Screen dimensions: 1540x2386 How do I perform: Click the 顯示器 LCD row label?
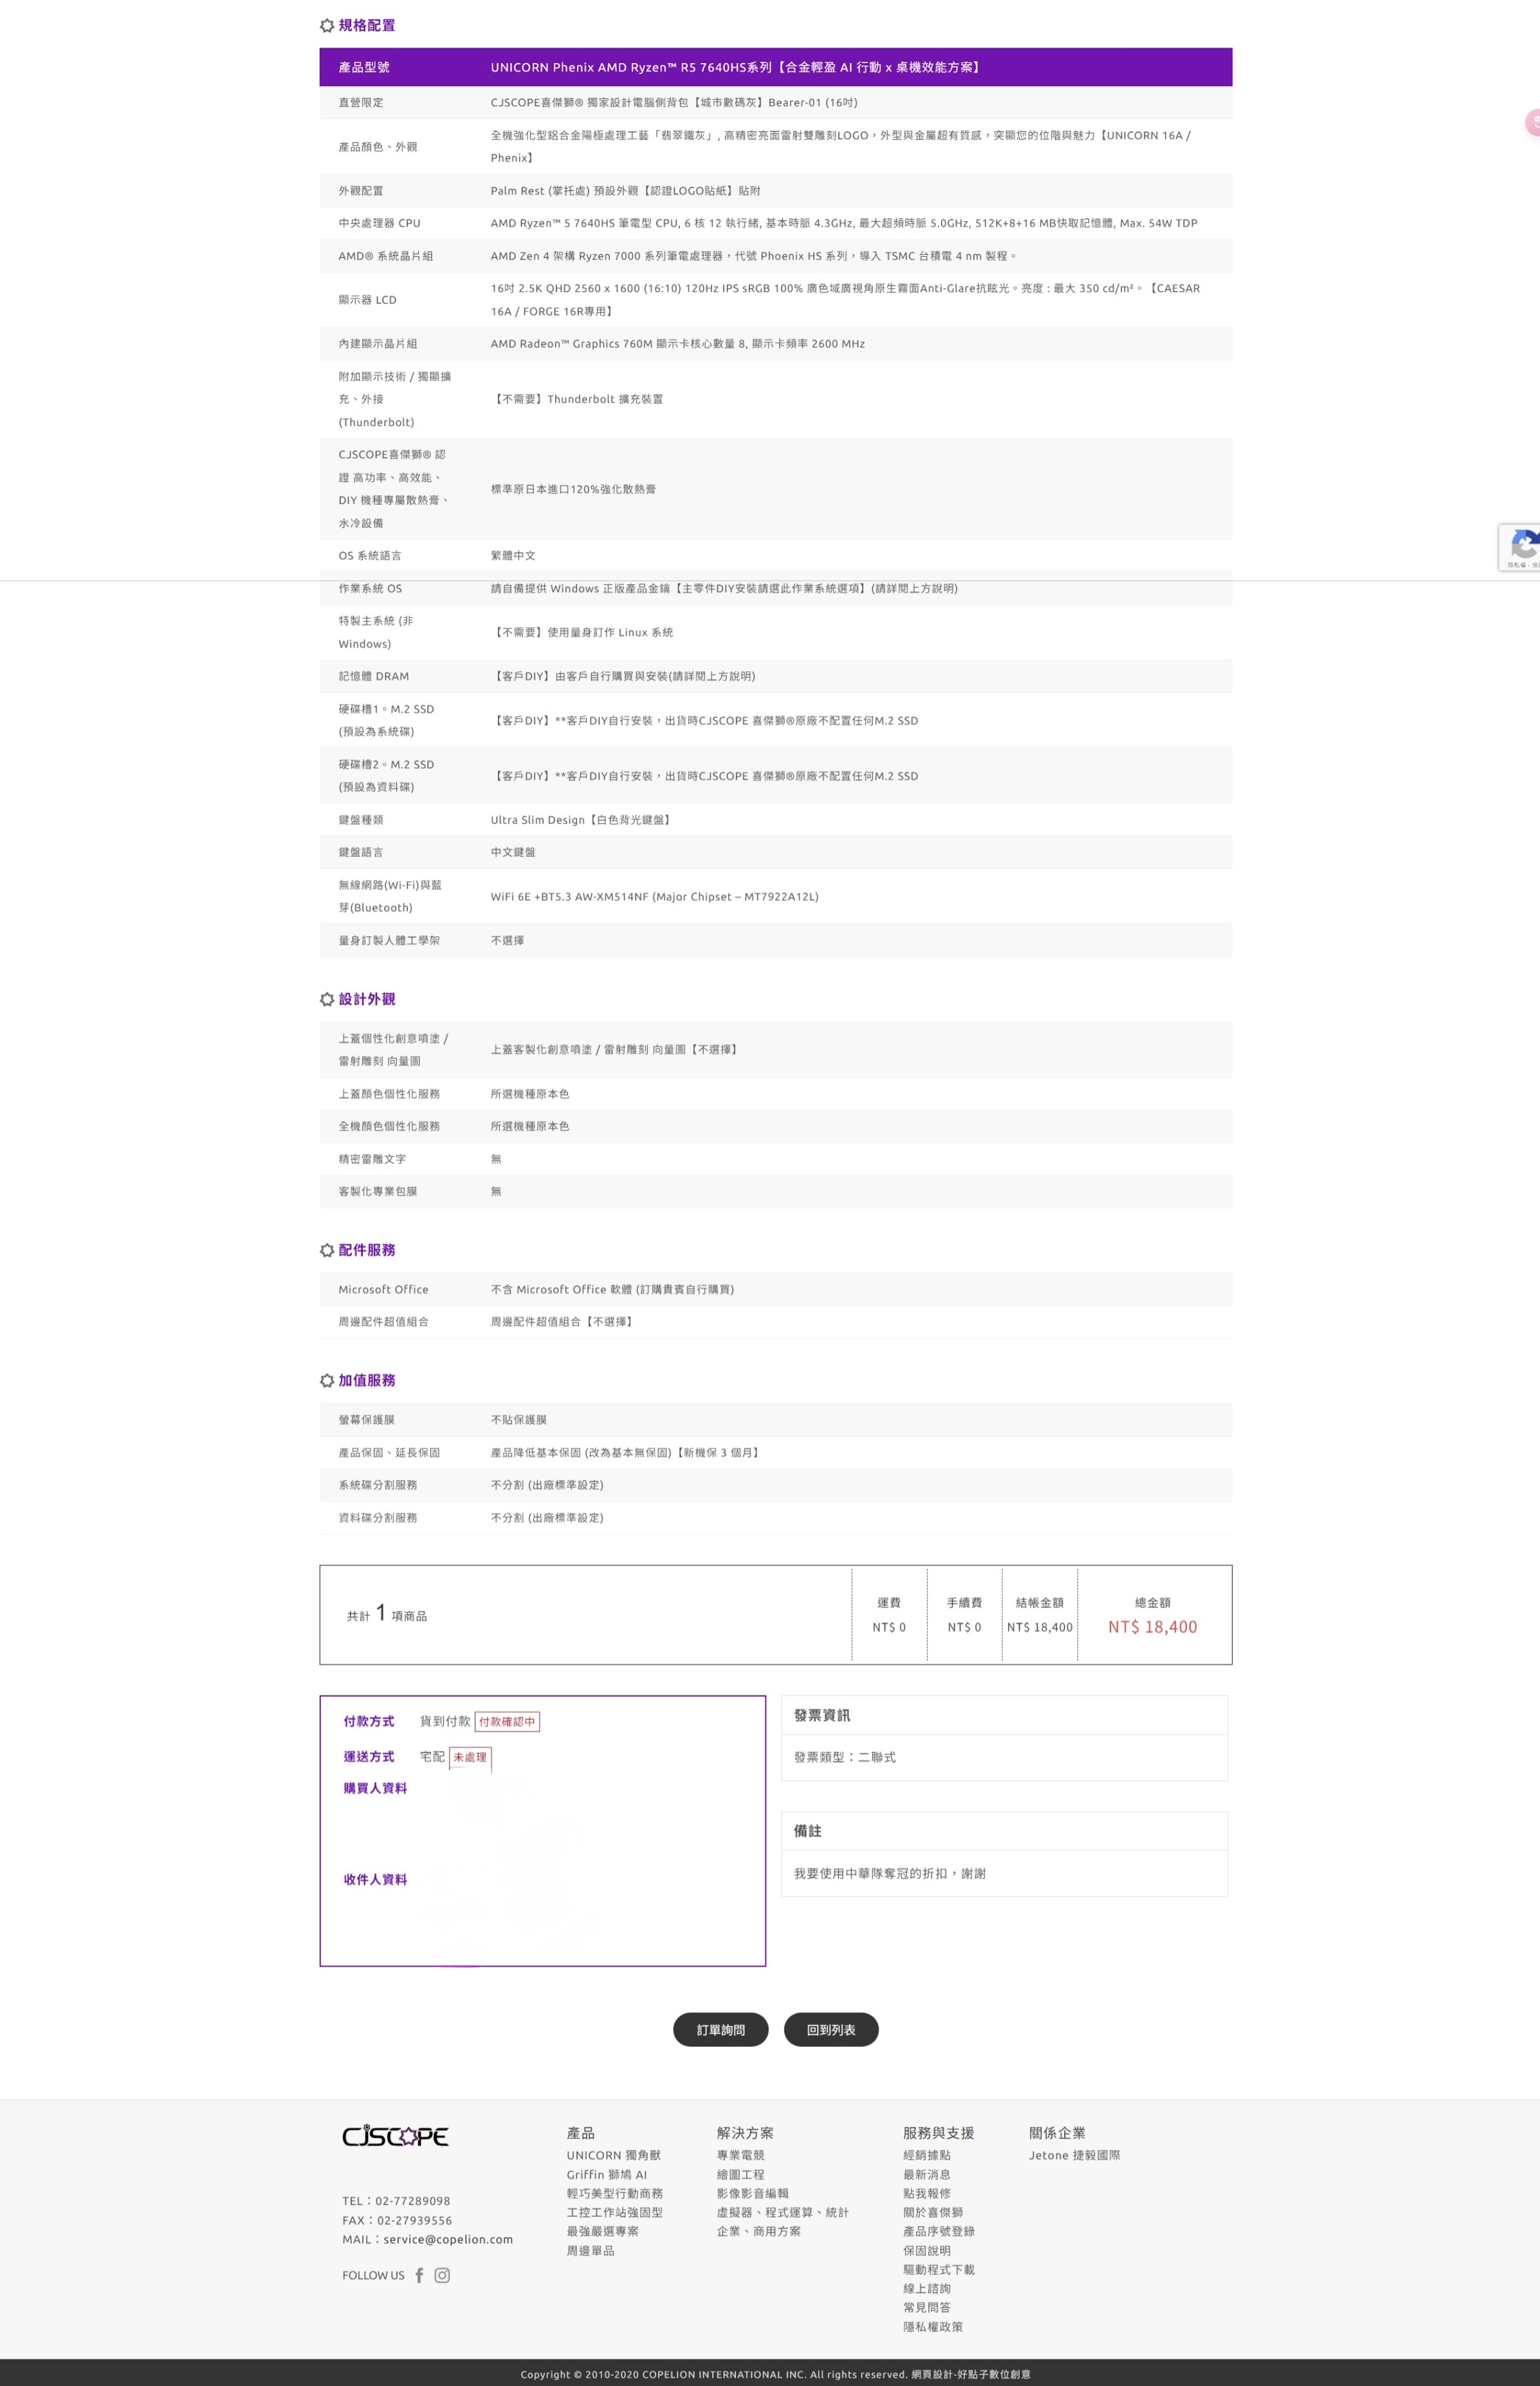point(367,300)
